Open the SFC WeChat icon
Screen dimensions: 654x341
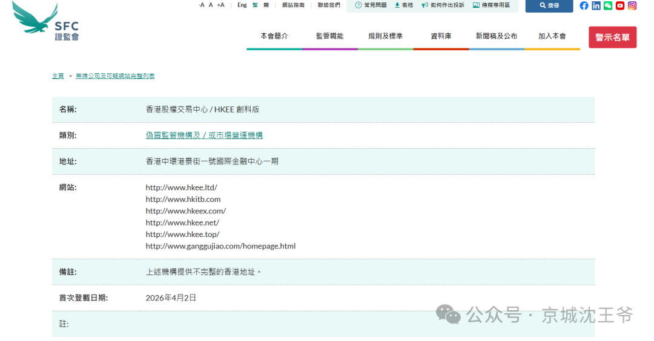(608, 5)
